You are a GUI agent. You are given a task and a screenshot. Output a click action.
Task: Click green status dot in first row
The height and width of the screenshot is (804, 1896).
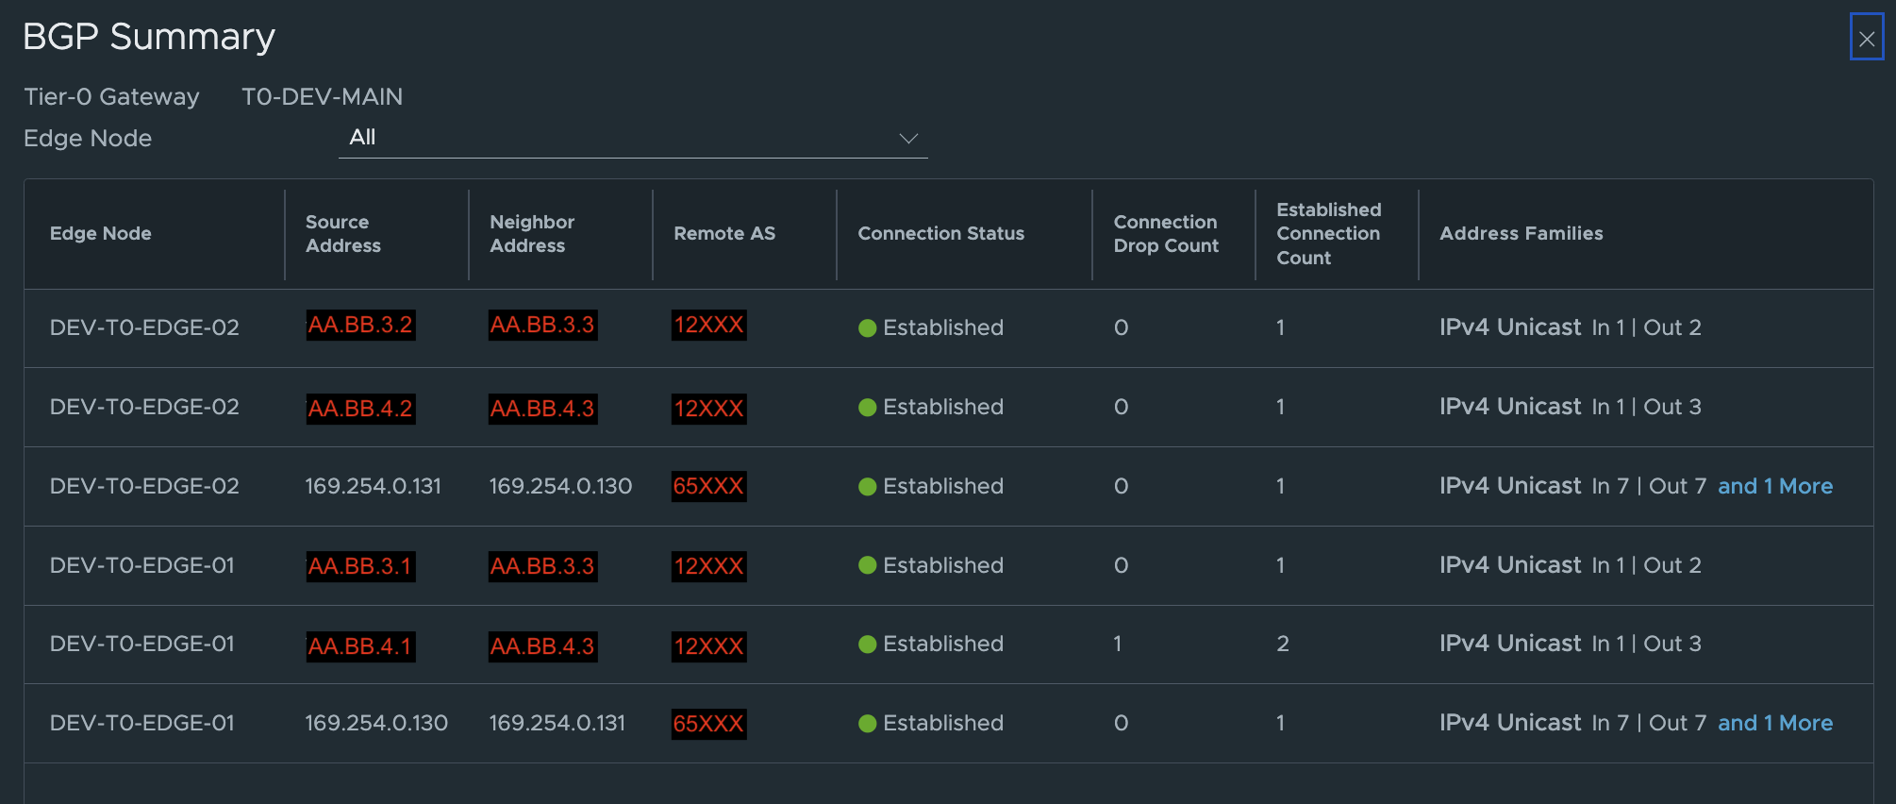point(868,328)
